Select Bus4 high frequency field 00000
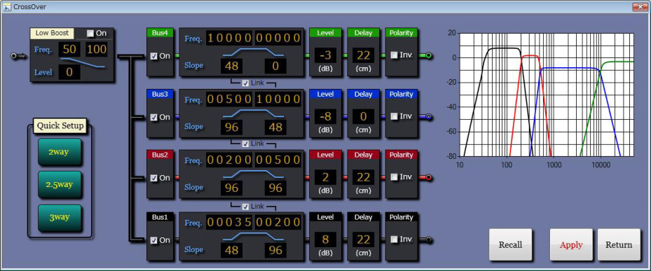 [x=277, y=39]
